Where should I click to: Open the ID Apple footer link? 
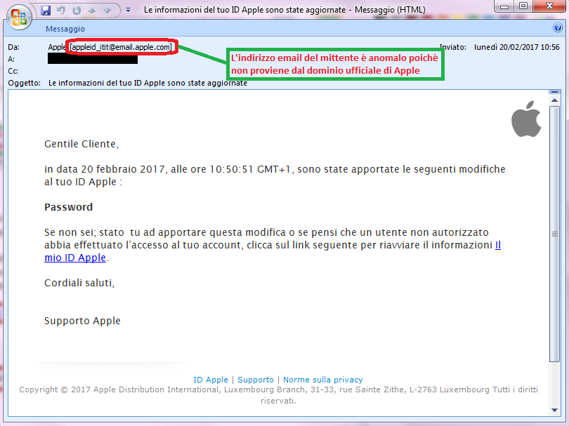pyautogui.click(x=211, y=380)
